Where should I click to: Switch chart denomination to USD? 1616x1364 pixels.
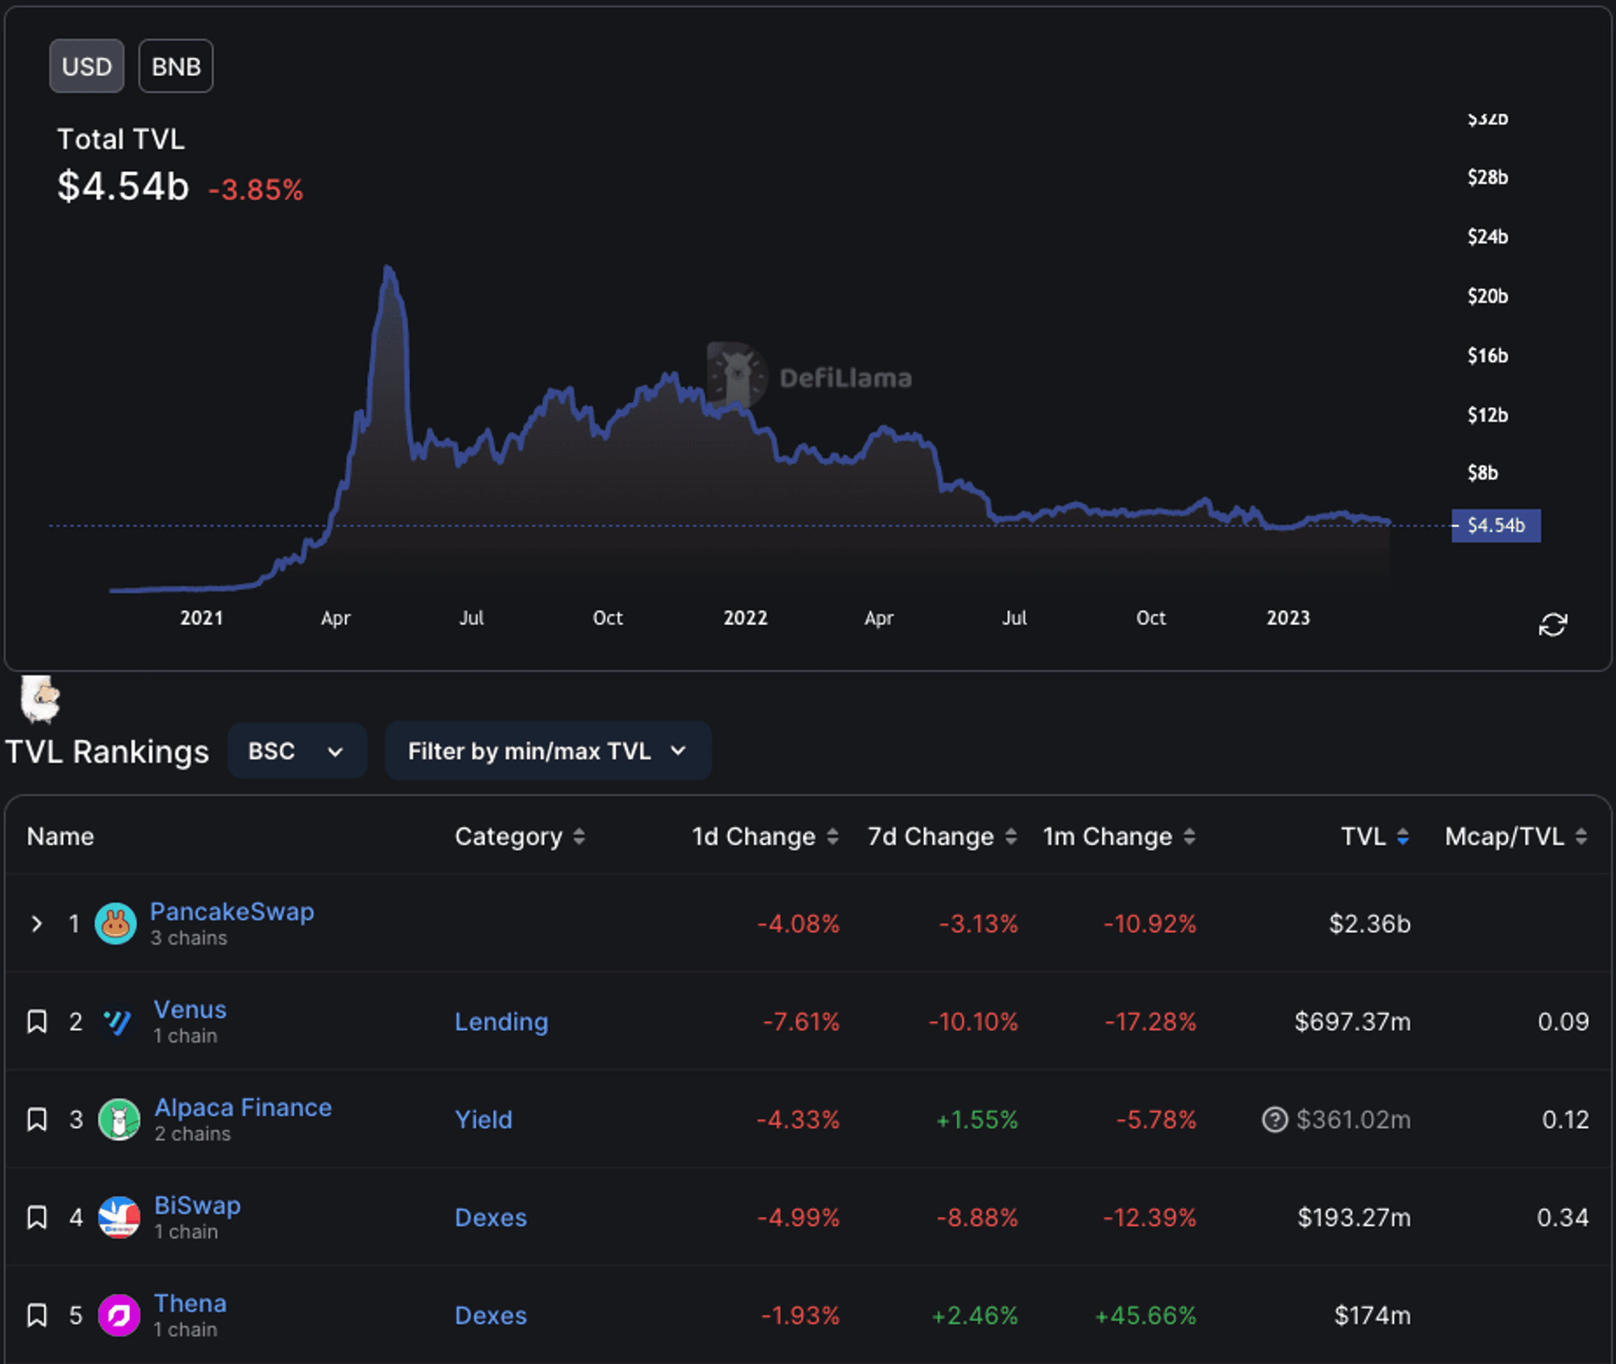86,66
